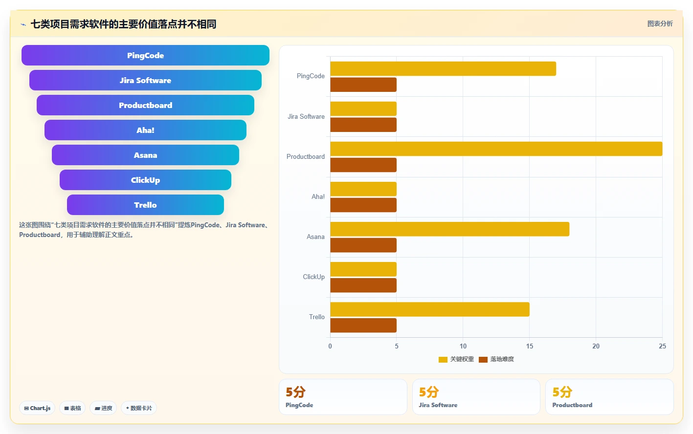Viewport: 693px width, 434px height.
Task: Click Aha! yellow 关键权重 bar
Action: (363, 189)
